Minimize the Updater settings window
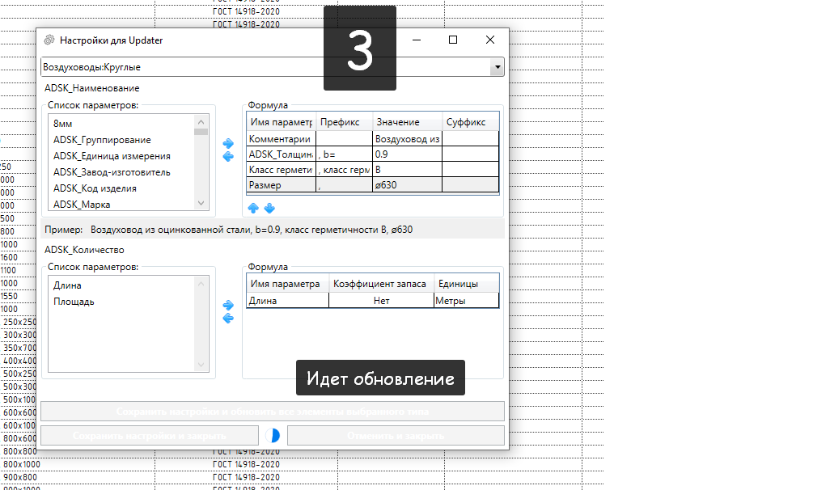Viewport: 830px width, 490px height. (x=417, y=40)
